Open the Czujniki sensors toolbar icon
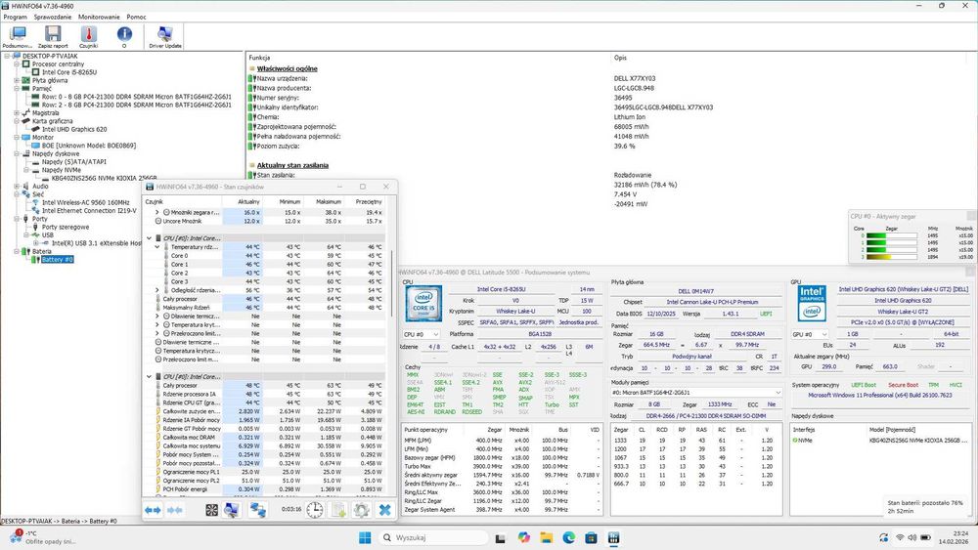Image resolution: width=978 pixels, height=550 pixels. (89, 37)
